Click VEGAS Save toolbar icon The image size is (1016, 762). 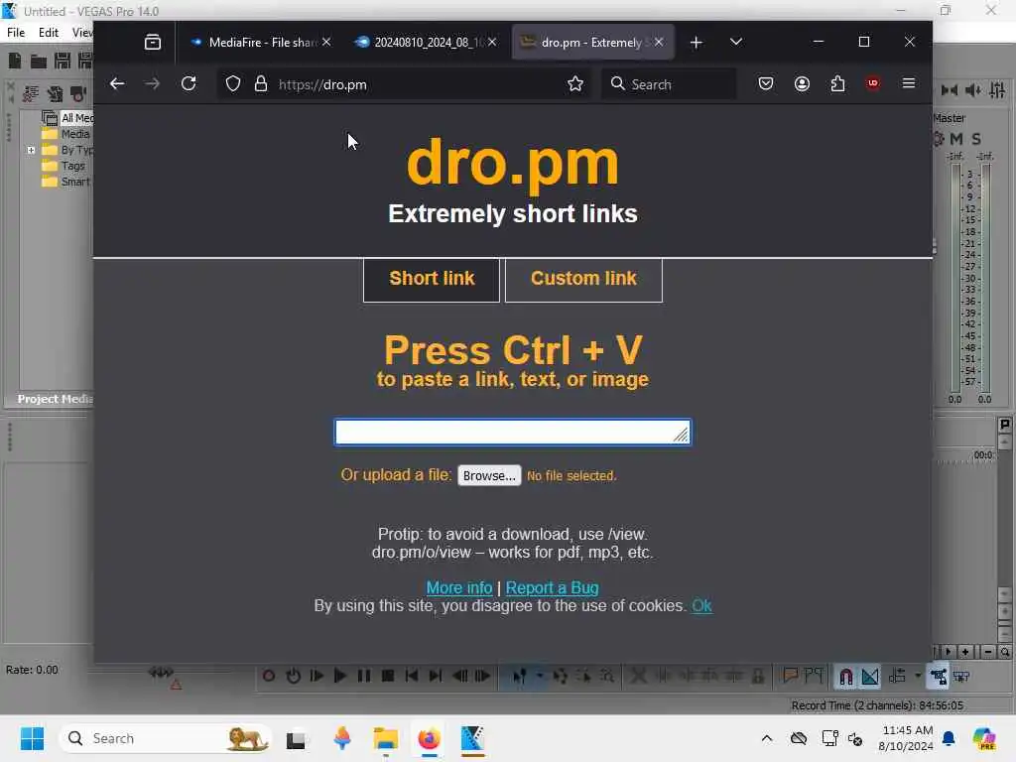[x=63, y=61]
